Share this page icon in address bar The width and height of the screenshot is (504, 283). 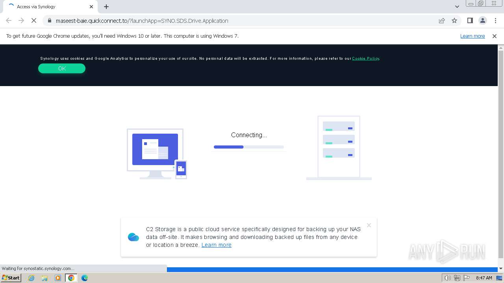(x=442, y=21)
